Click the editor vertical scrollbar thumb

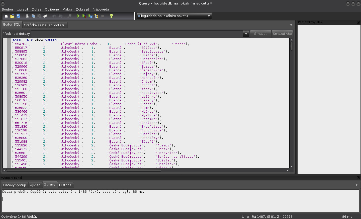[292, 46]
